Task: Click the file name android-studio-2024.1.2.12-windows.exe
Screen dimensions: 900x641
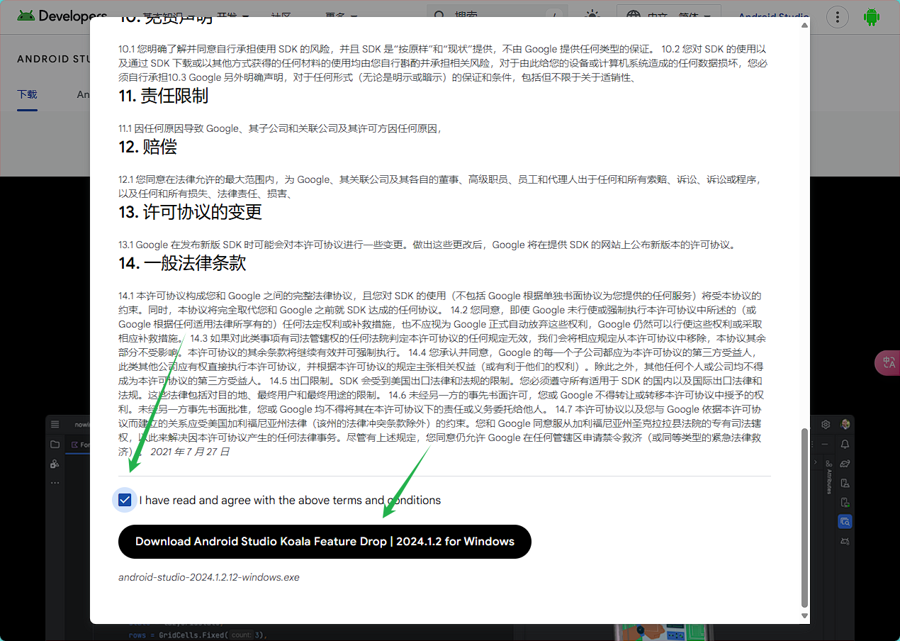Action: click(x=209, y=577)
